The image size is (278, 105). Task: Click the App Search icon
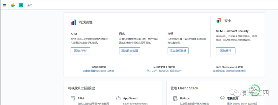click(x=118, y=98)
